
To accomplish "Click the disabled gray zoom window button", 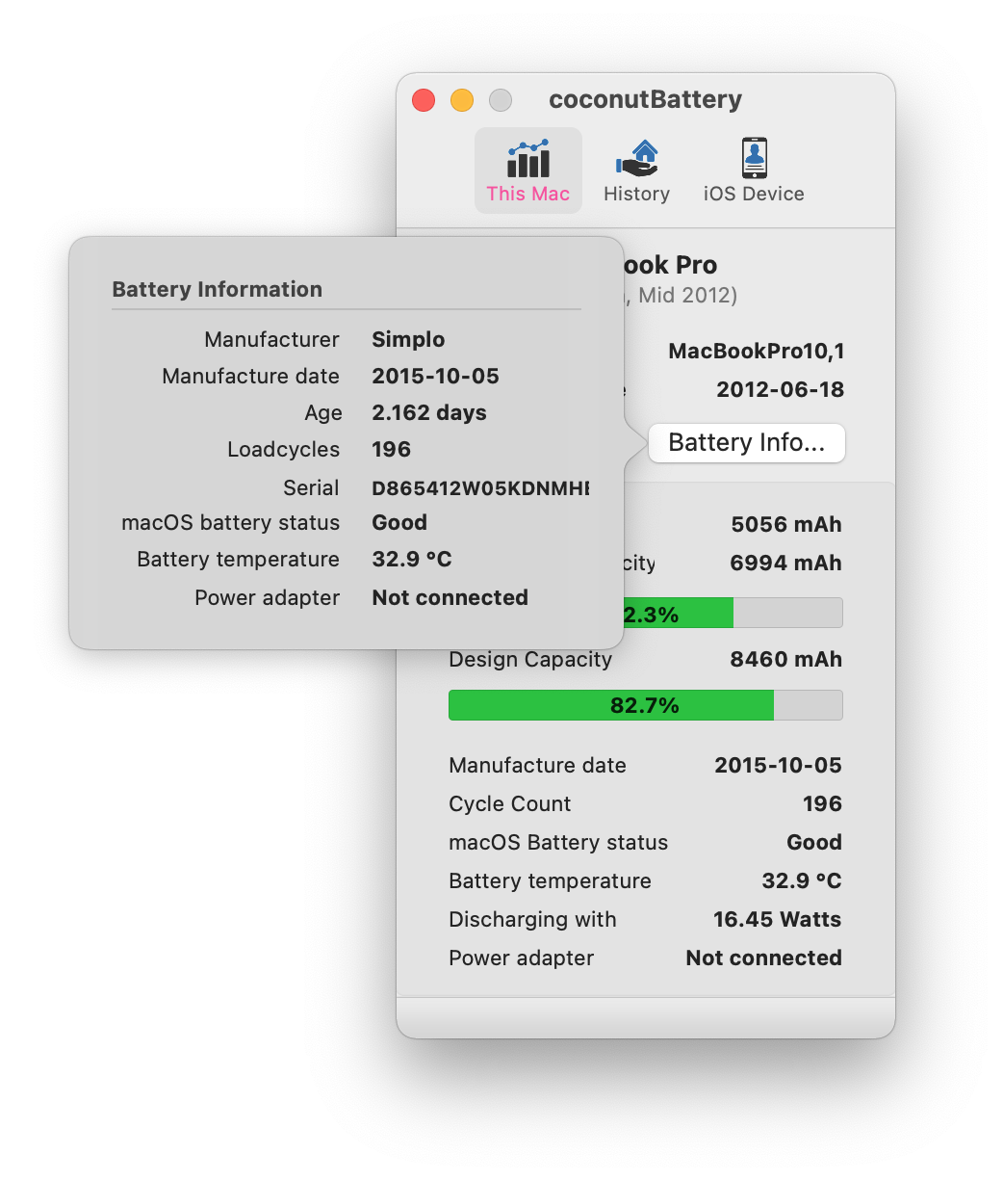I will point(501,100).
